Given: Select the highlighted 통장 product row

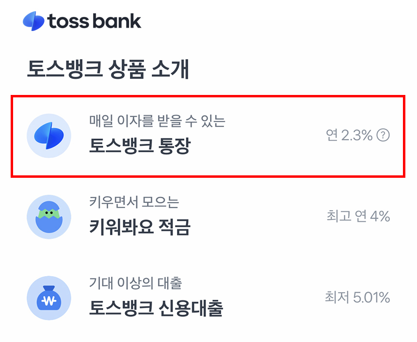Looking at the screenshot, I should [x=208, y=136].
